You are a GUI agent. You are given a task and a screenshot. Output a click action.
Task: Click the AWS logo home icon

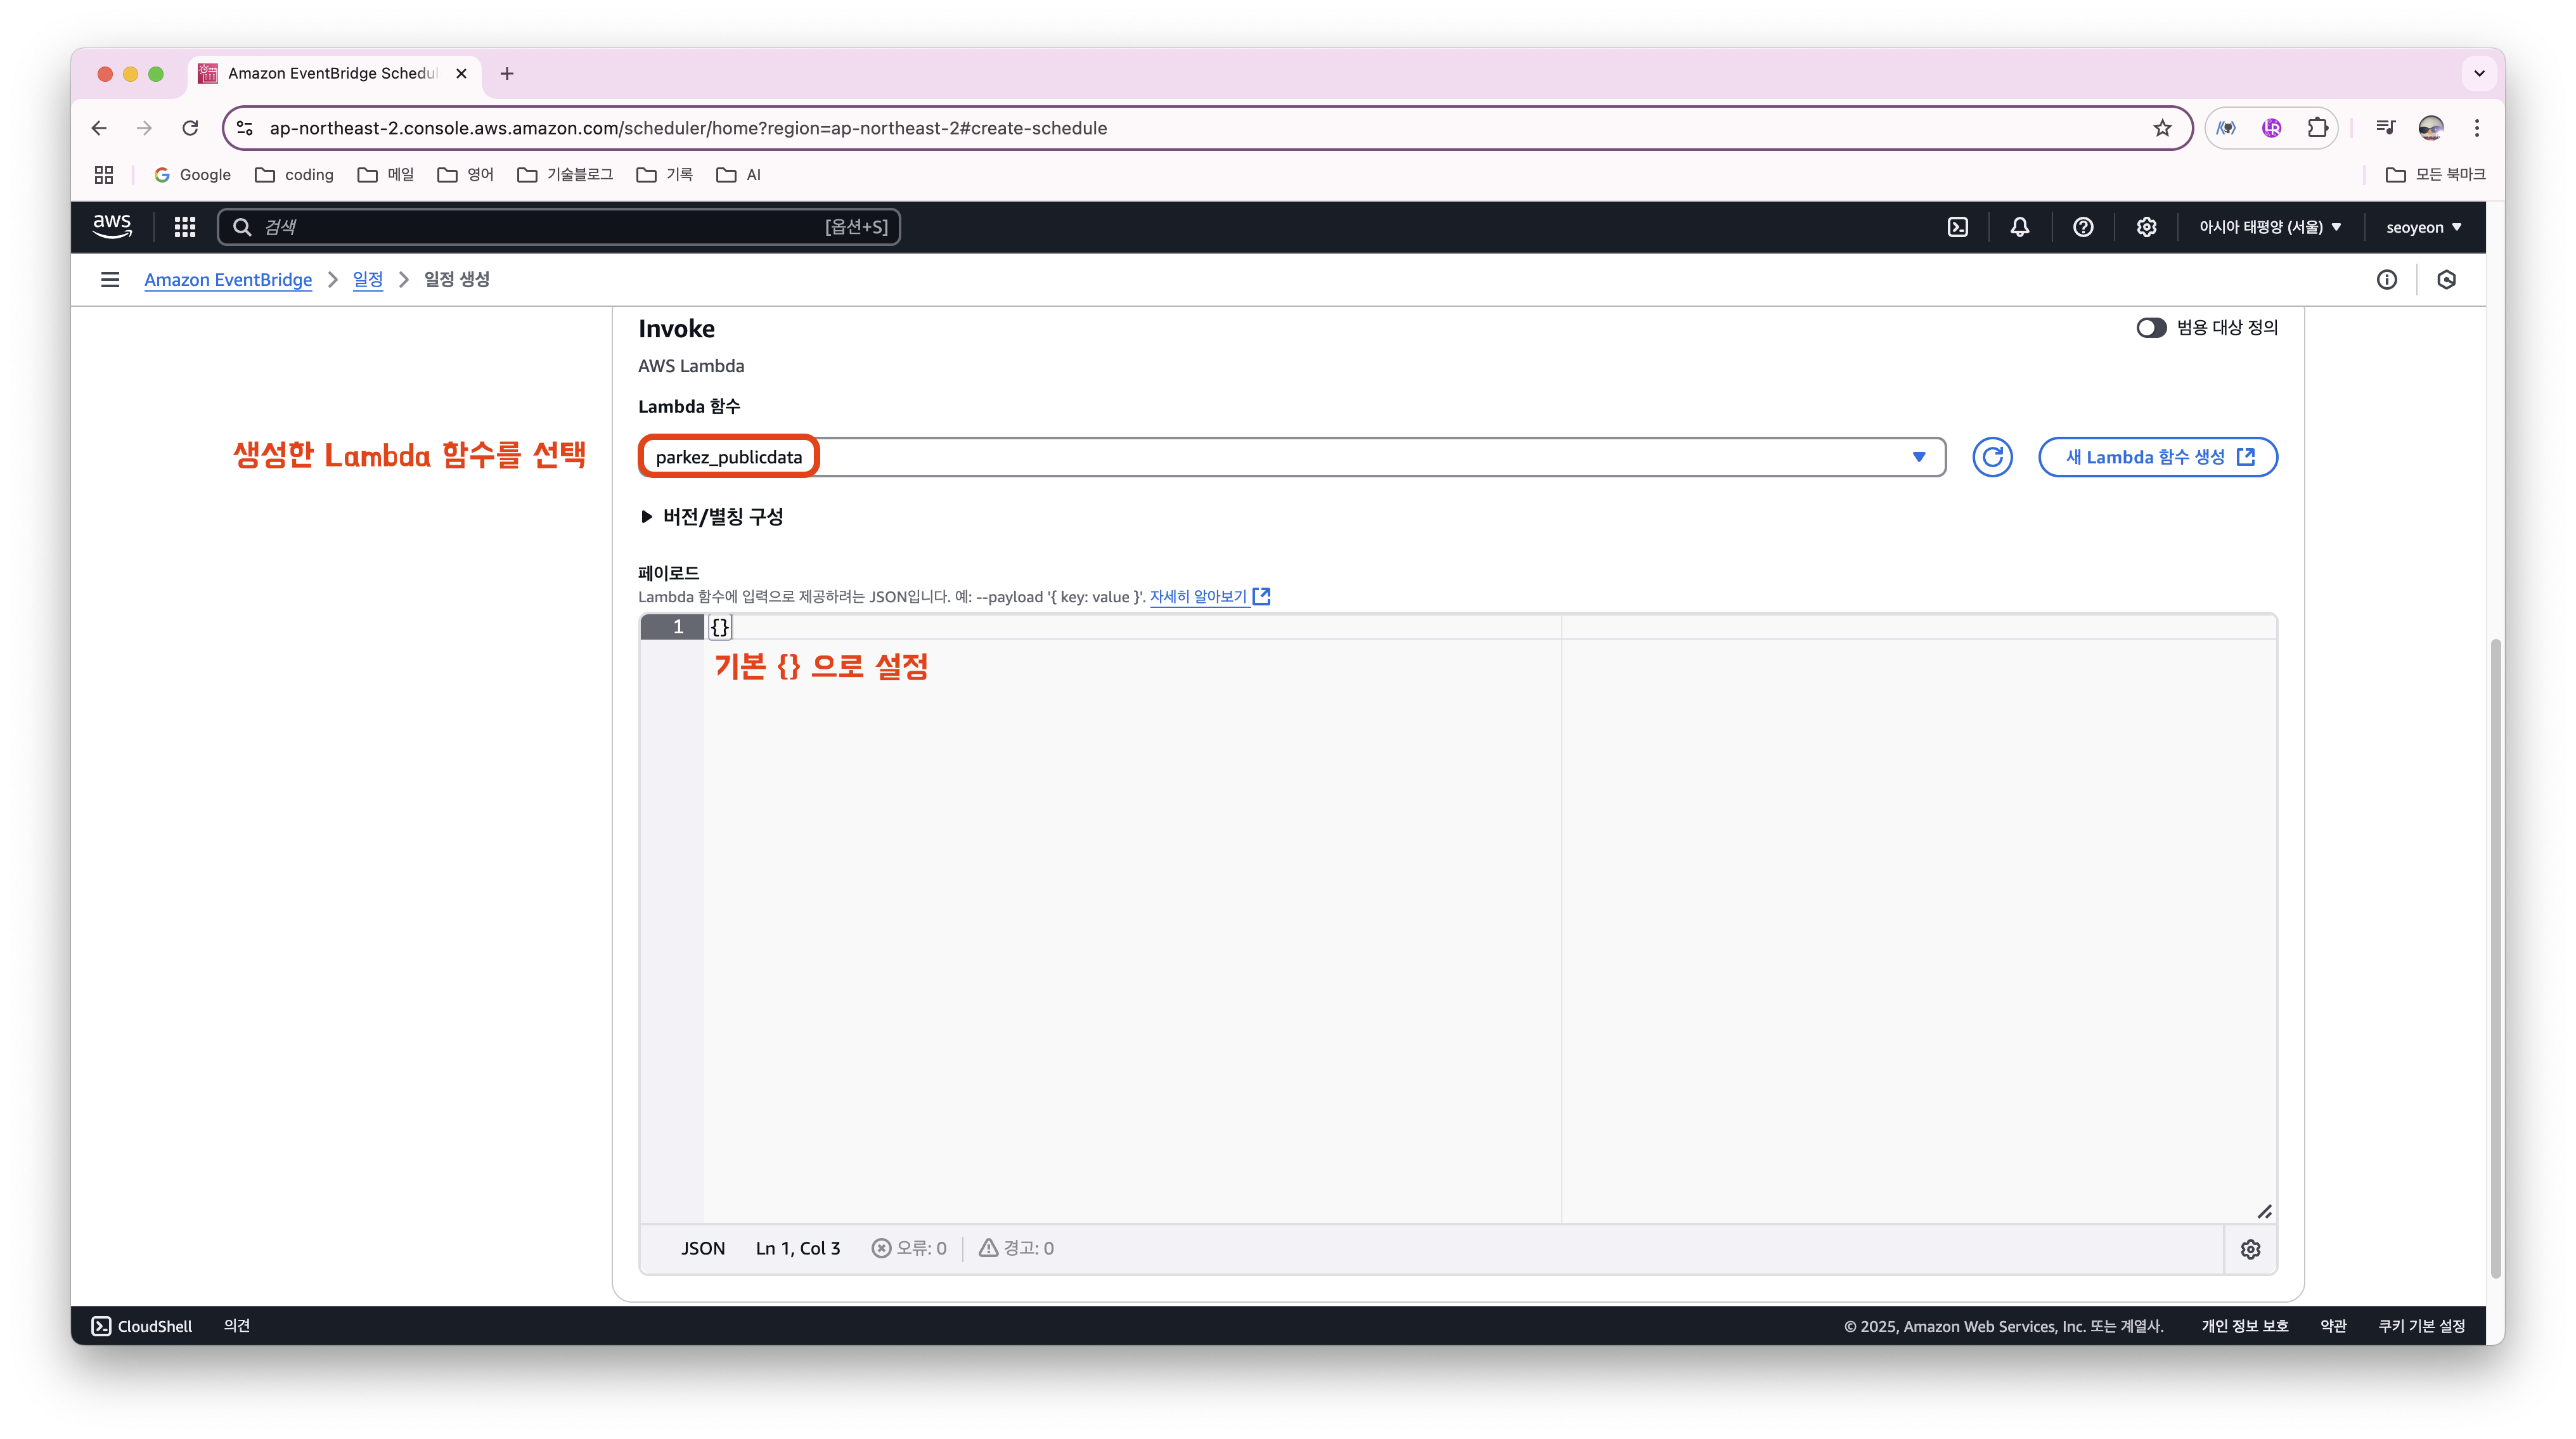click(112, 227)
